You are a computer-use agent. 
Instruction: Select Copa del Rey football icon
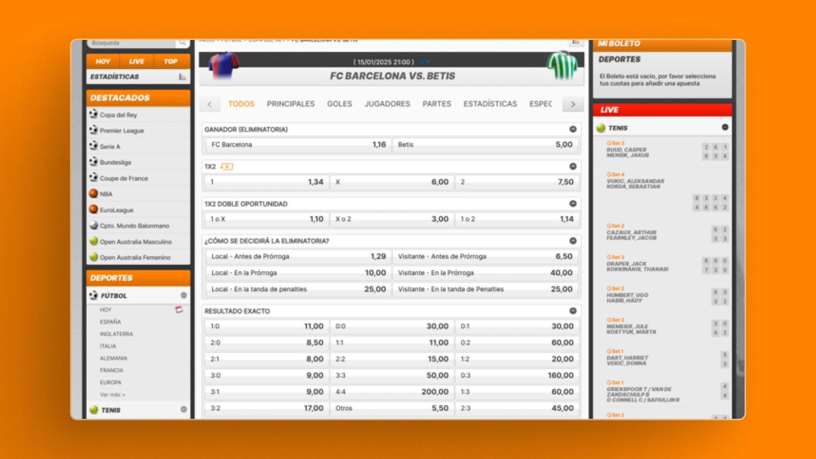click(x=93, y=114)
